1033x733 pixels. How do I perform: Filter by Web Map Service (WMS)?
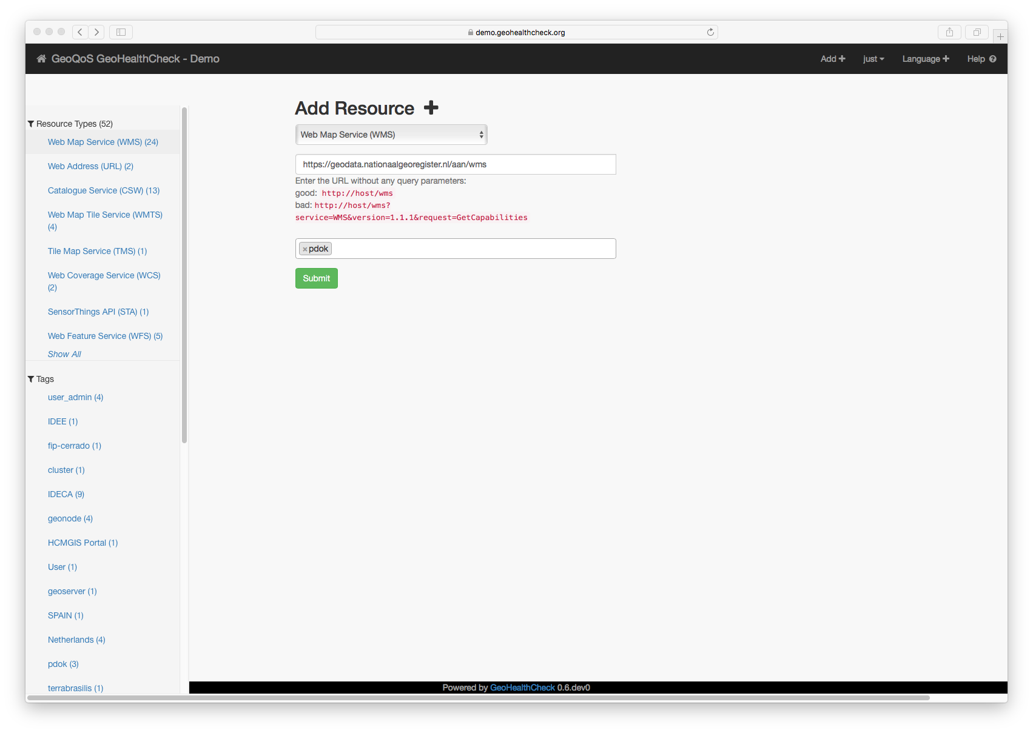pyautogui.click(x=103, y=142)
